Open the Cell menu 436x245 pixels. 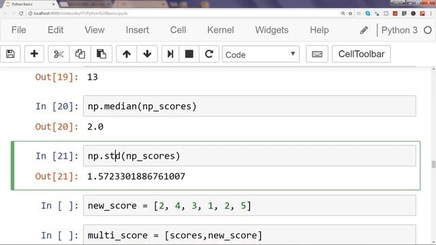(x=178, y=30)
